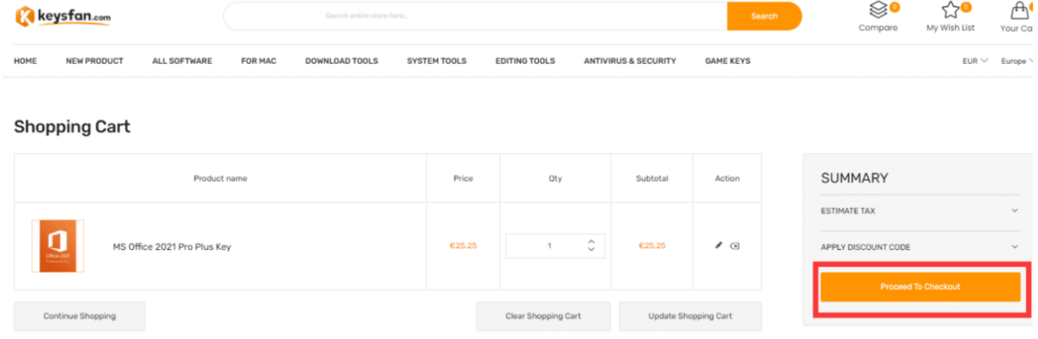
Task: Click the Compare text label
Action: point(878,28)
